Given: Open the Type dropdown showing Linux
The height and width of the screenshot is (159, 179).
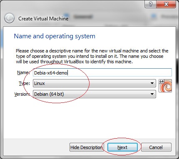Looking at the screenshot, I should 94,83.
